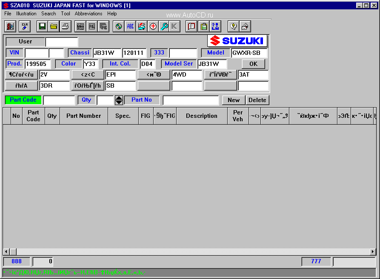Screen dimensions: 380x279
Task: Click the Part Number column header
Action: [x=84, y=116]
